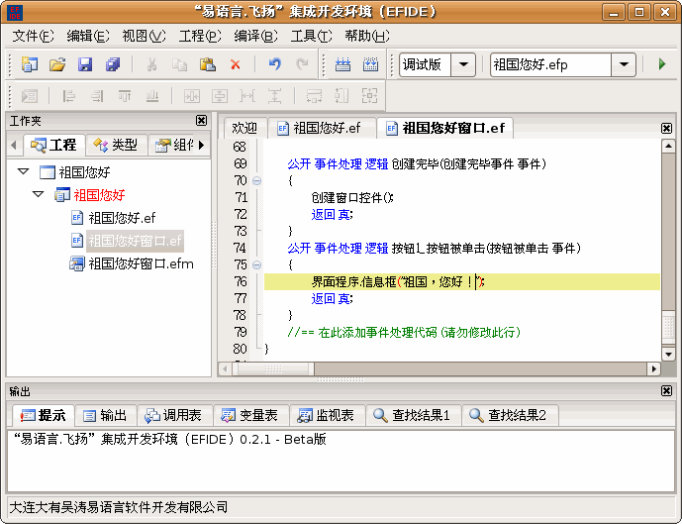The height and width of the screenshot is (524, 682).
Task: Click the green Run arrow icon
Action: point(661,64)
